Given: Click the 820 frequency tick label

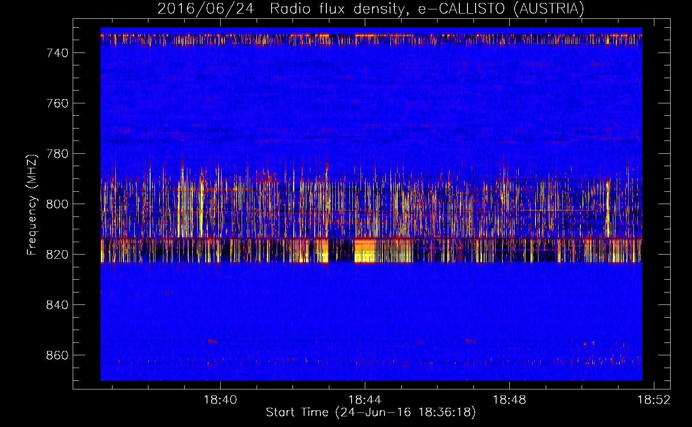Looking at the screenshot, I should point(57,254).
